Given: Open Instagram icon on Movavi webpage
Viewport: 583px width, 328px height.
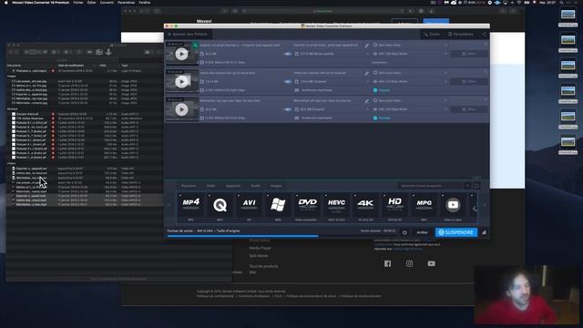Looking at the screenshot, I should tap(409, 263).
